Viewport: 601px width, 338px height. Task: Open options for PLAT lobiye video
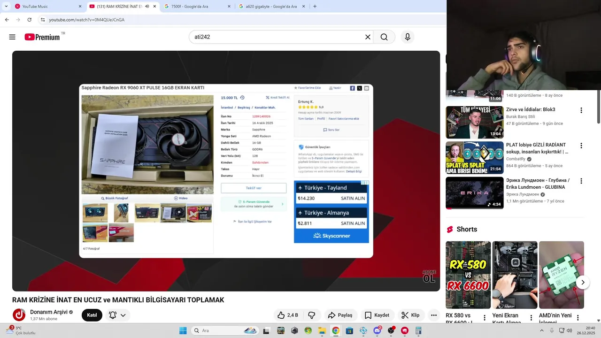(x=581, y=146)
